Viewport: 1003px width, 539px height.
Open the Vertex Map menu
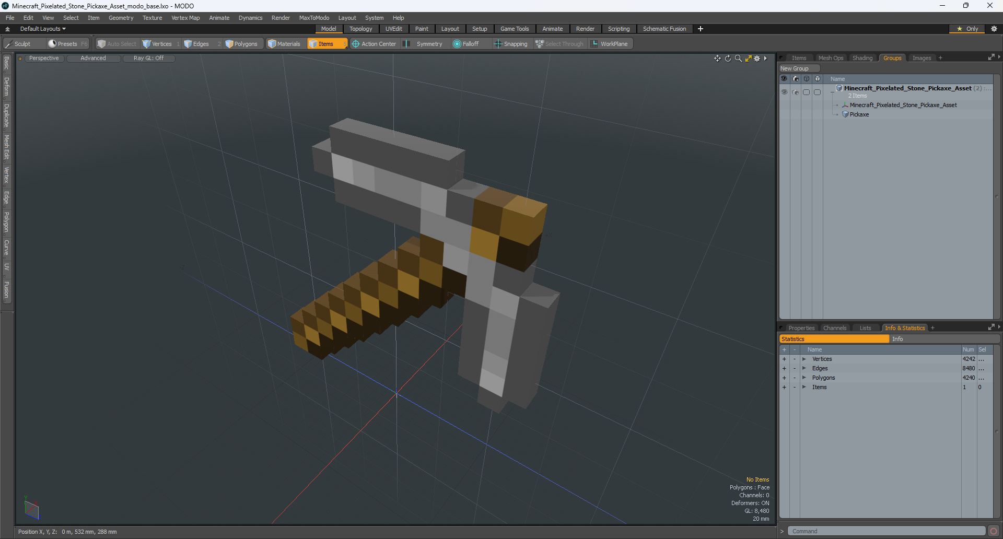coord(185,18)
